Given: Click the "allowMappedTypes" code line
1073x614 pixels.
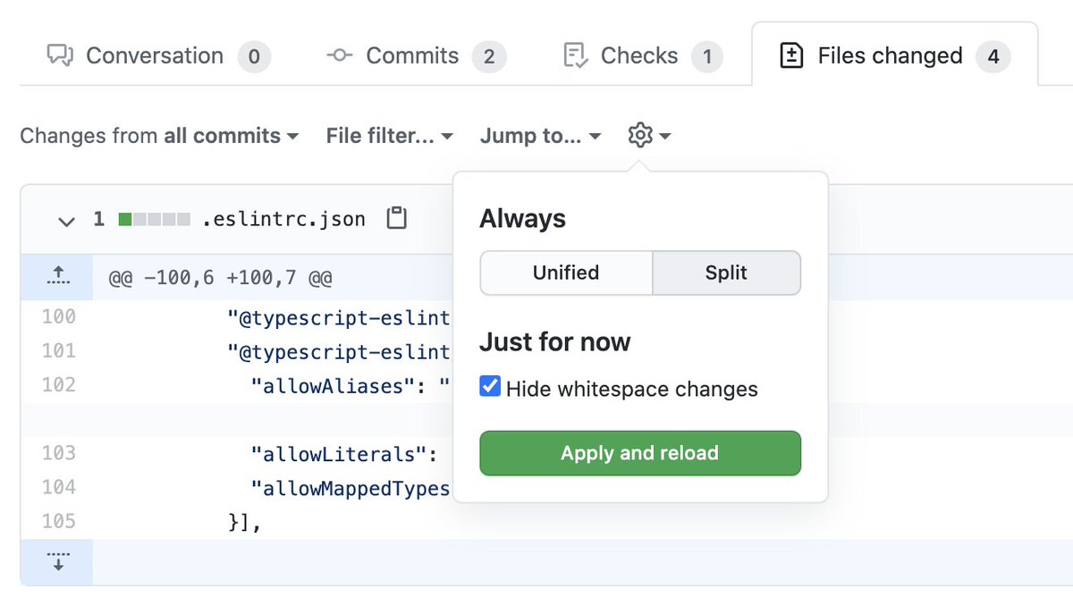Looking at the screenshot, I should (x=351, y=487).
